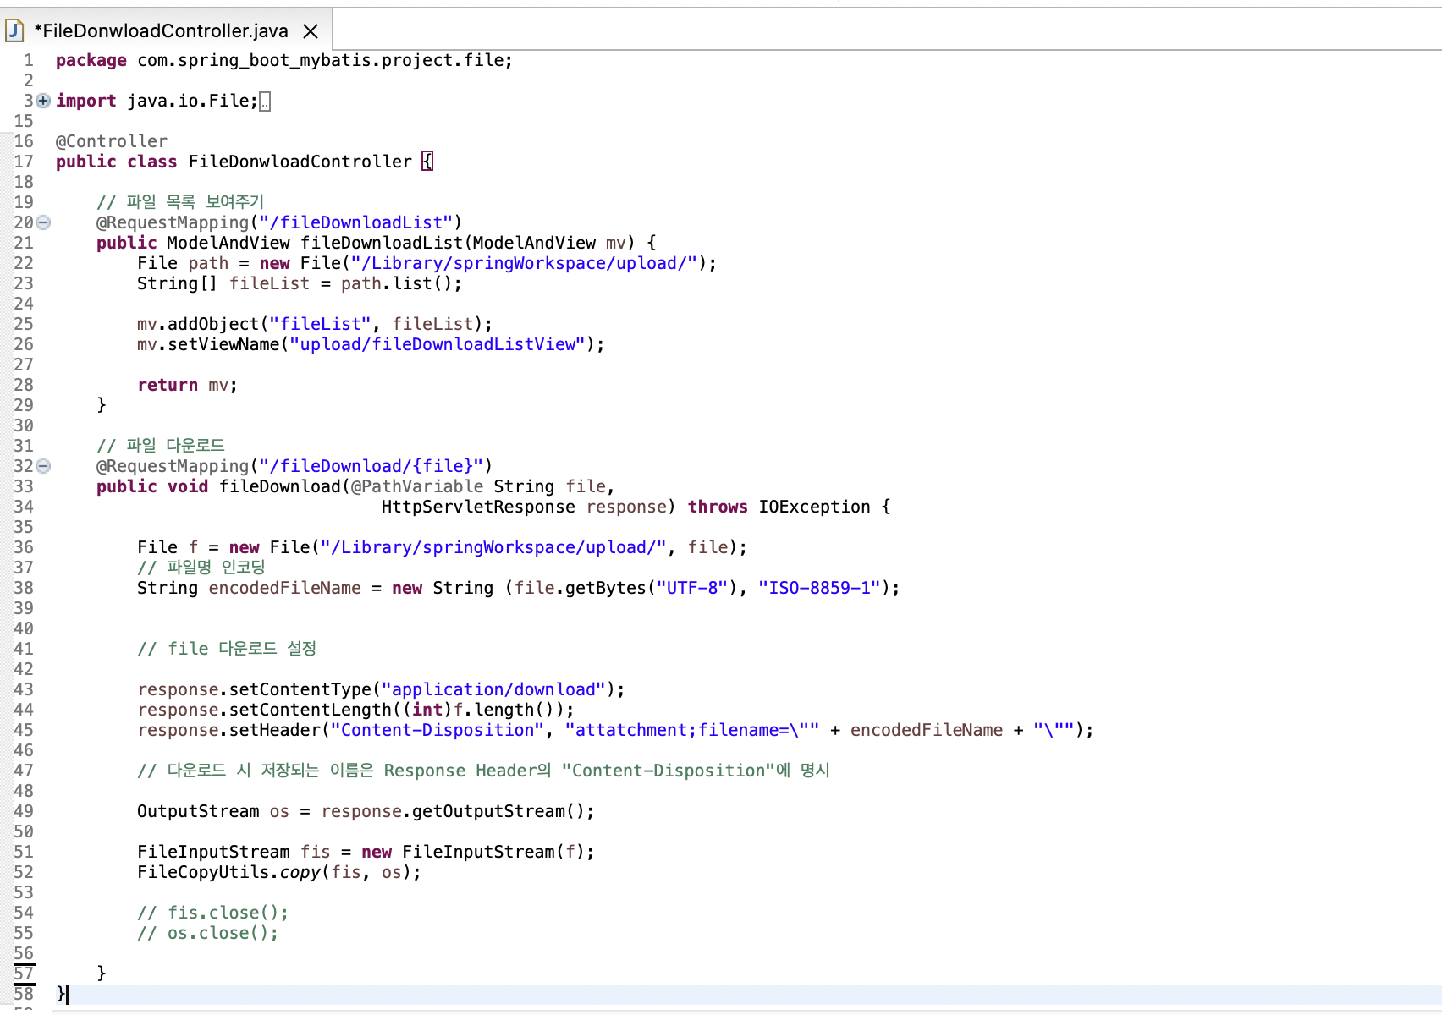This screenshot has width=1442, height=1015.
Task: Click the "/fileDownload/{file}" mapping string
Action: pyautogui.click(x=372, y=466)
